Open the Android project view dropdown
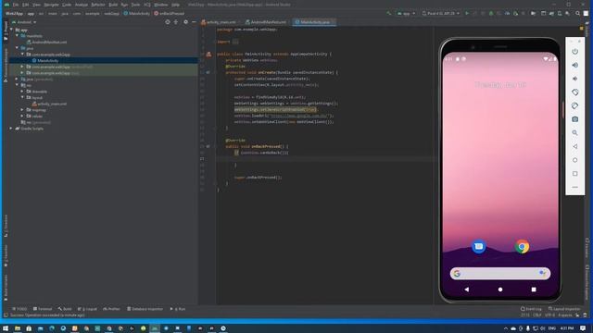Image resolution: width=593 pixels, height=333 pixels. tap(24, 22)
